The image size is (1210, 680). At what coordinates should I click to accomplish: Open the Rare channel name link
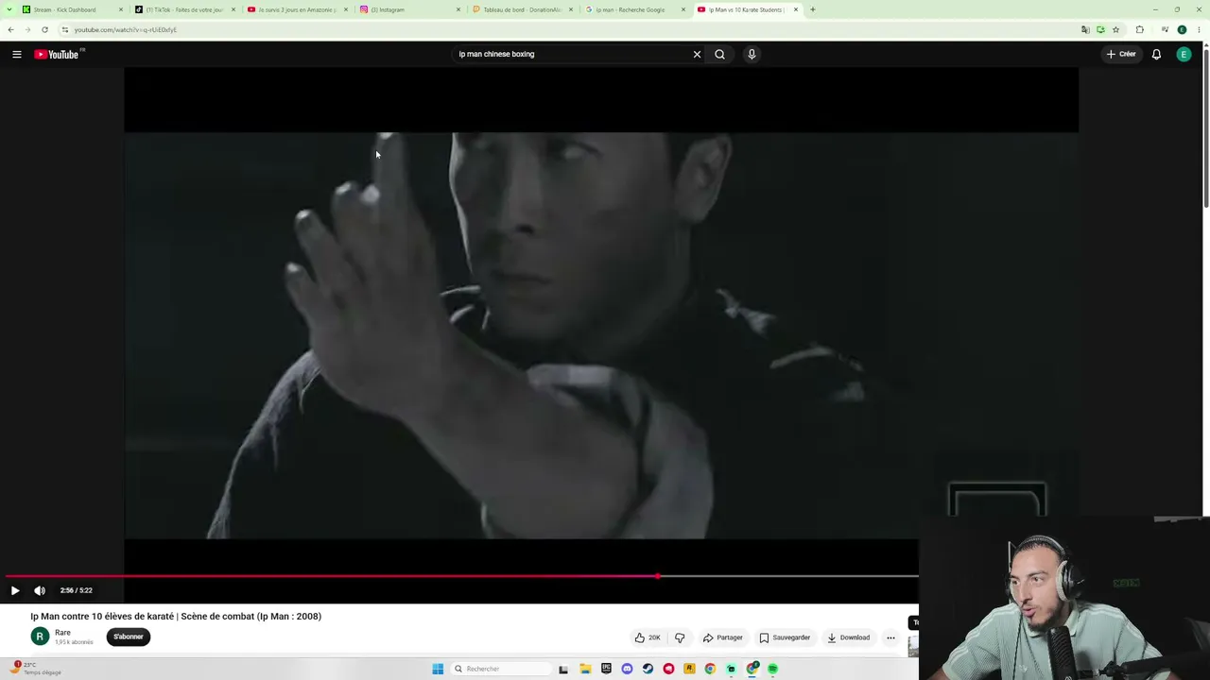point(62,633)
